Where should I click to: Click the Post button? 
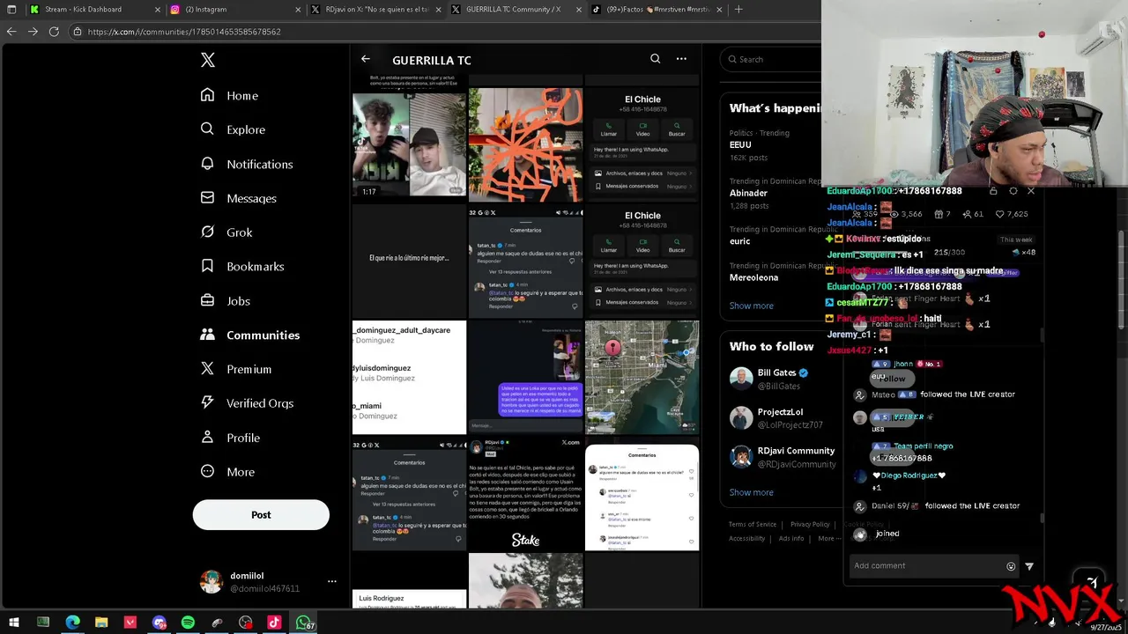point(261,515)
